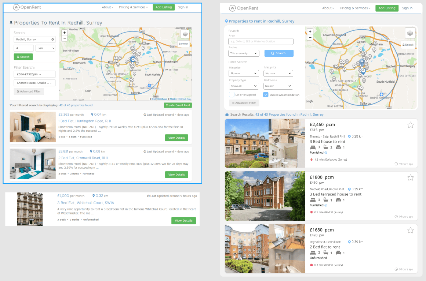Uncheck the Shared Accommodation checkbox
The width and height of the screenshot is (426, 281).
click(x=266, y=95)
